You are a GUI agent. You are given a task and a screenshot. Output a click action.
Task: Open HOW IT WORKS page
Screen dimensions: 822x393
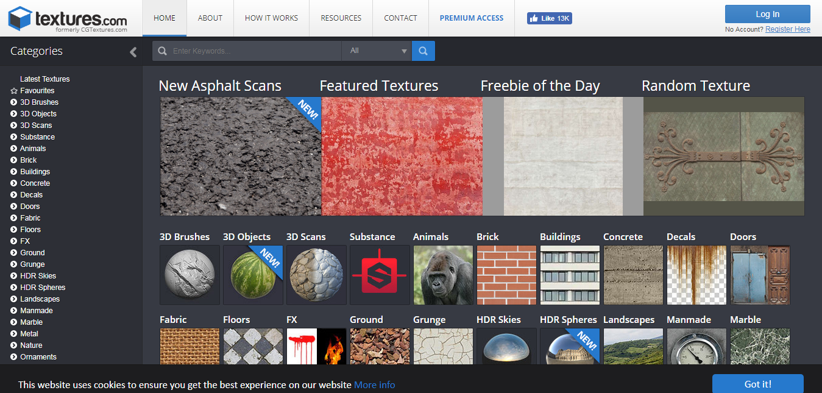(272, 18)
